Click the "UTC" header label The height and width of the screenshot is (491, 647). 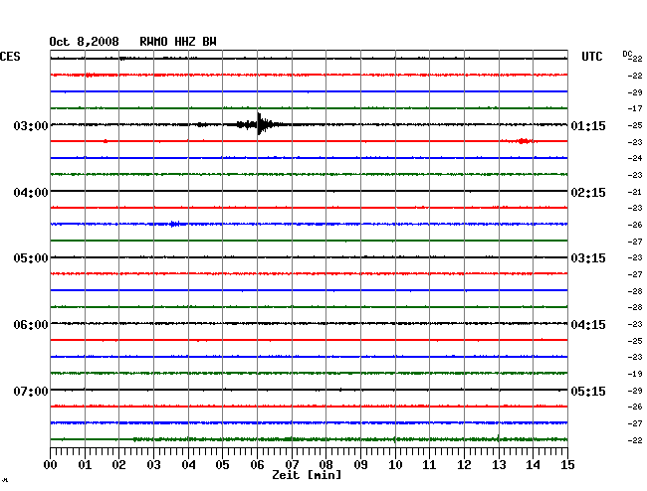[x=591, y=57]
